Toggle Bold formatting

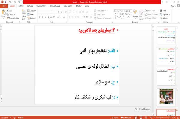tap(40, 17)
